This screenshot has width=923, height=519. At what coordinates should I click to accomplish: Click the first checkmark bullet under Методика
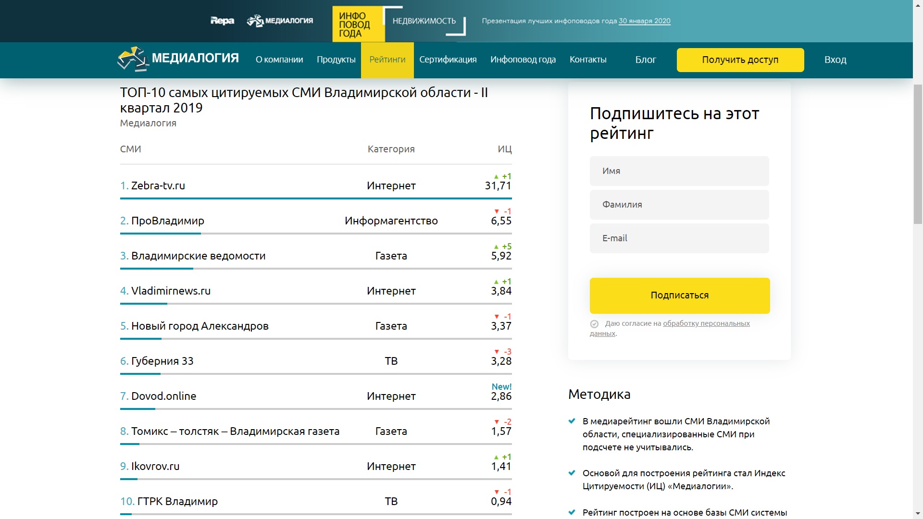tap(572, 421)
